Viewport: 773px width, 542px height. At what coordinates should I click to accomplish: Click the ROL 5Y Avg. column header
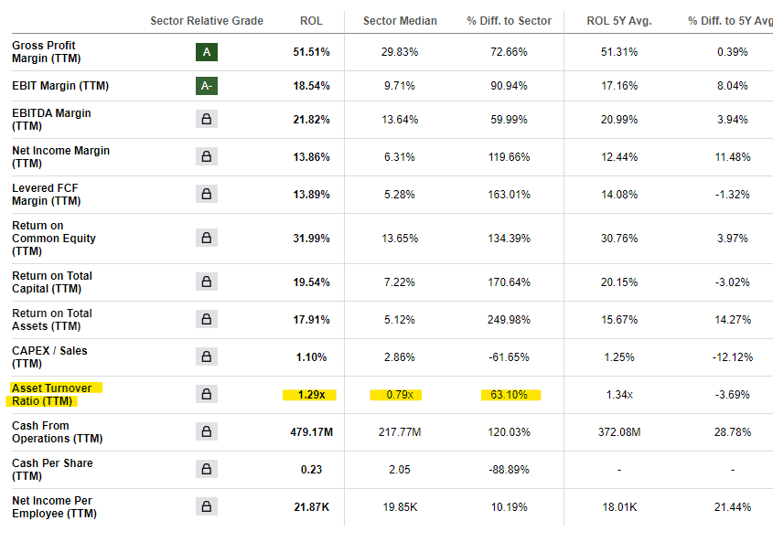pyautogui.click(x=619, y=21)
